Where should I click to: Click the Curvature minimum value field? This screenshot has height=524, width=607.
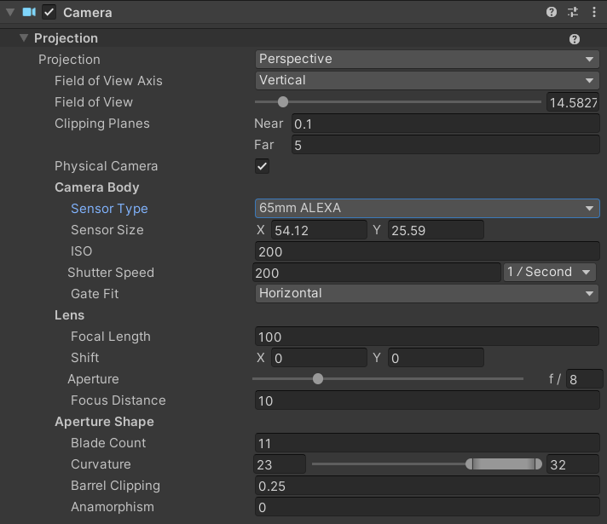tap(280, 464)
